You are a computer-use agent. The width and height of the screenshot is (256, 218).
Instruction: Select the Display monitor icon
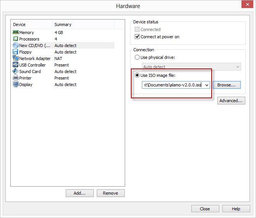click(x=16, y=85)
